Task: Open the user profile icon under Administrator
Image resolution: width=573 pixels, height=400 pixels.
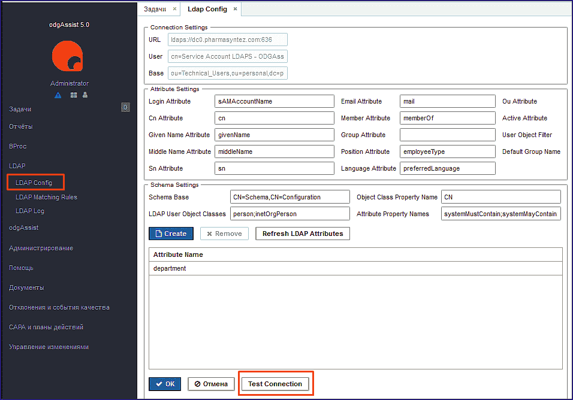Action: [85, 95]
